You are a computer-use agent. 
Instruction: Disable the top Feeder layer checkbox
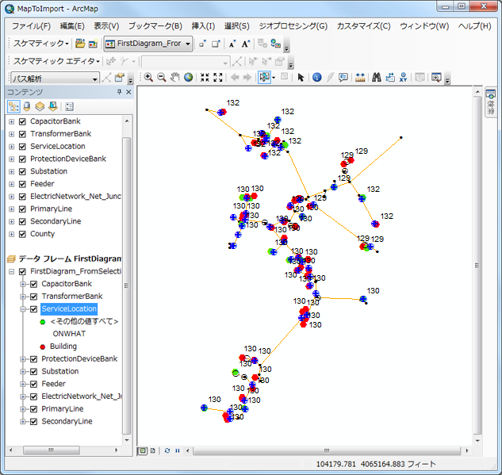(22, 184)
